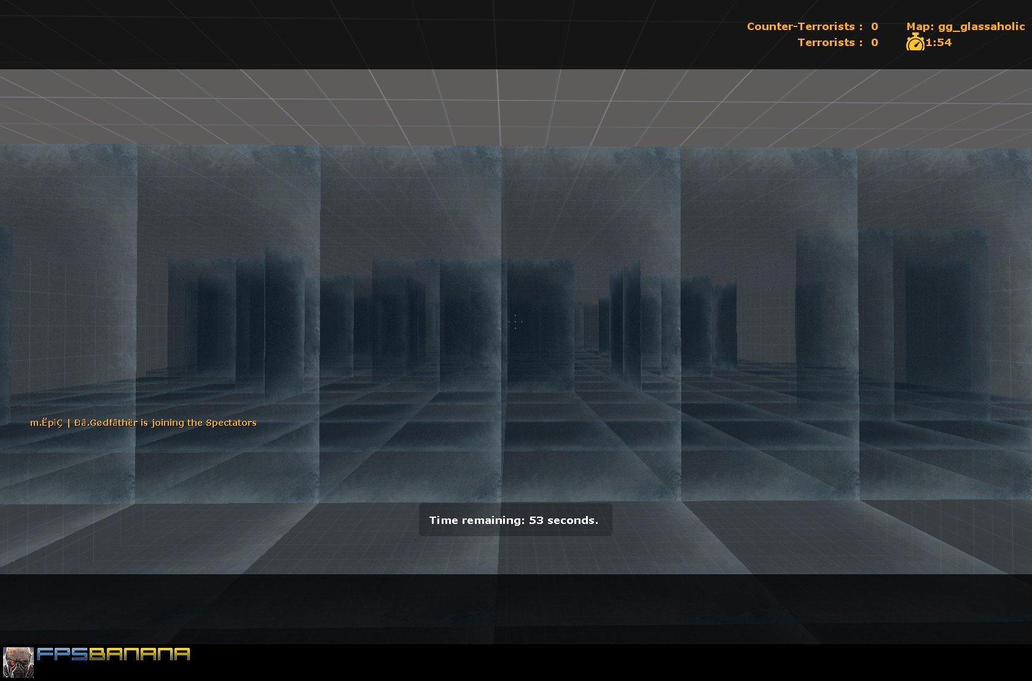Click the spectator join notification message
The width and height of the screenshot is (1032, 681).
(143, 422)
